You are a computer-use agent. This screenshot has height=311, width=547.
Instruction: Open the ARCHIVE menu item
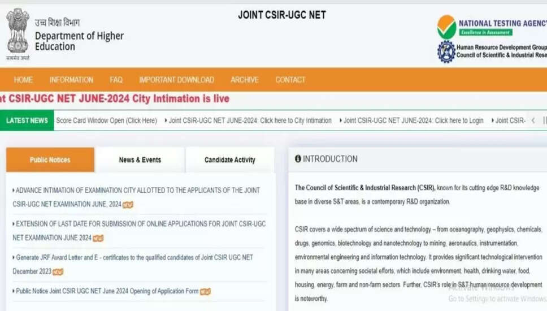244,80
